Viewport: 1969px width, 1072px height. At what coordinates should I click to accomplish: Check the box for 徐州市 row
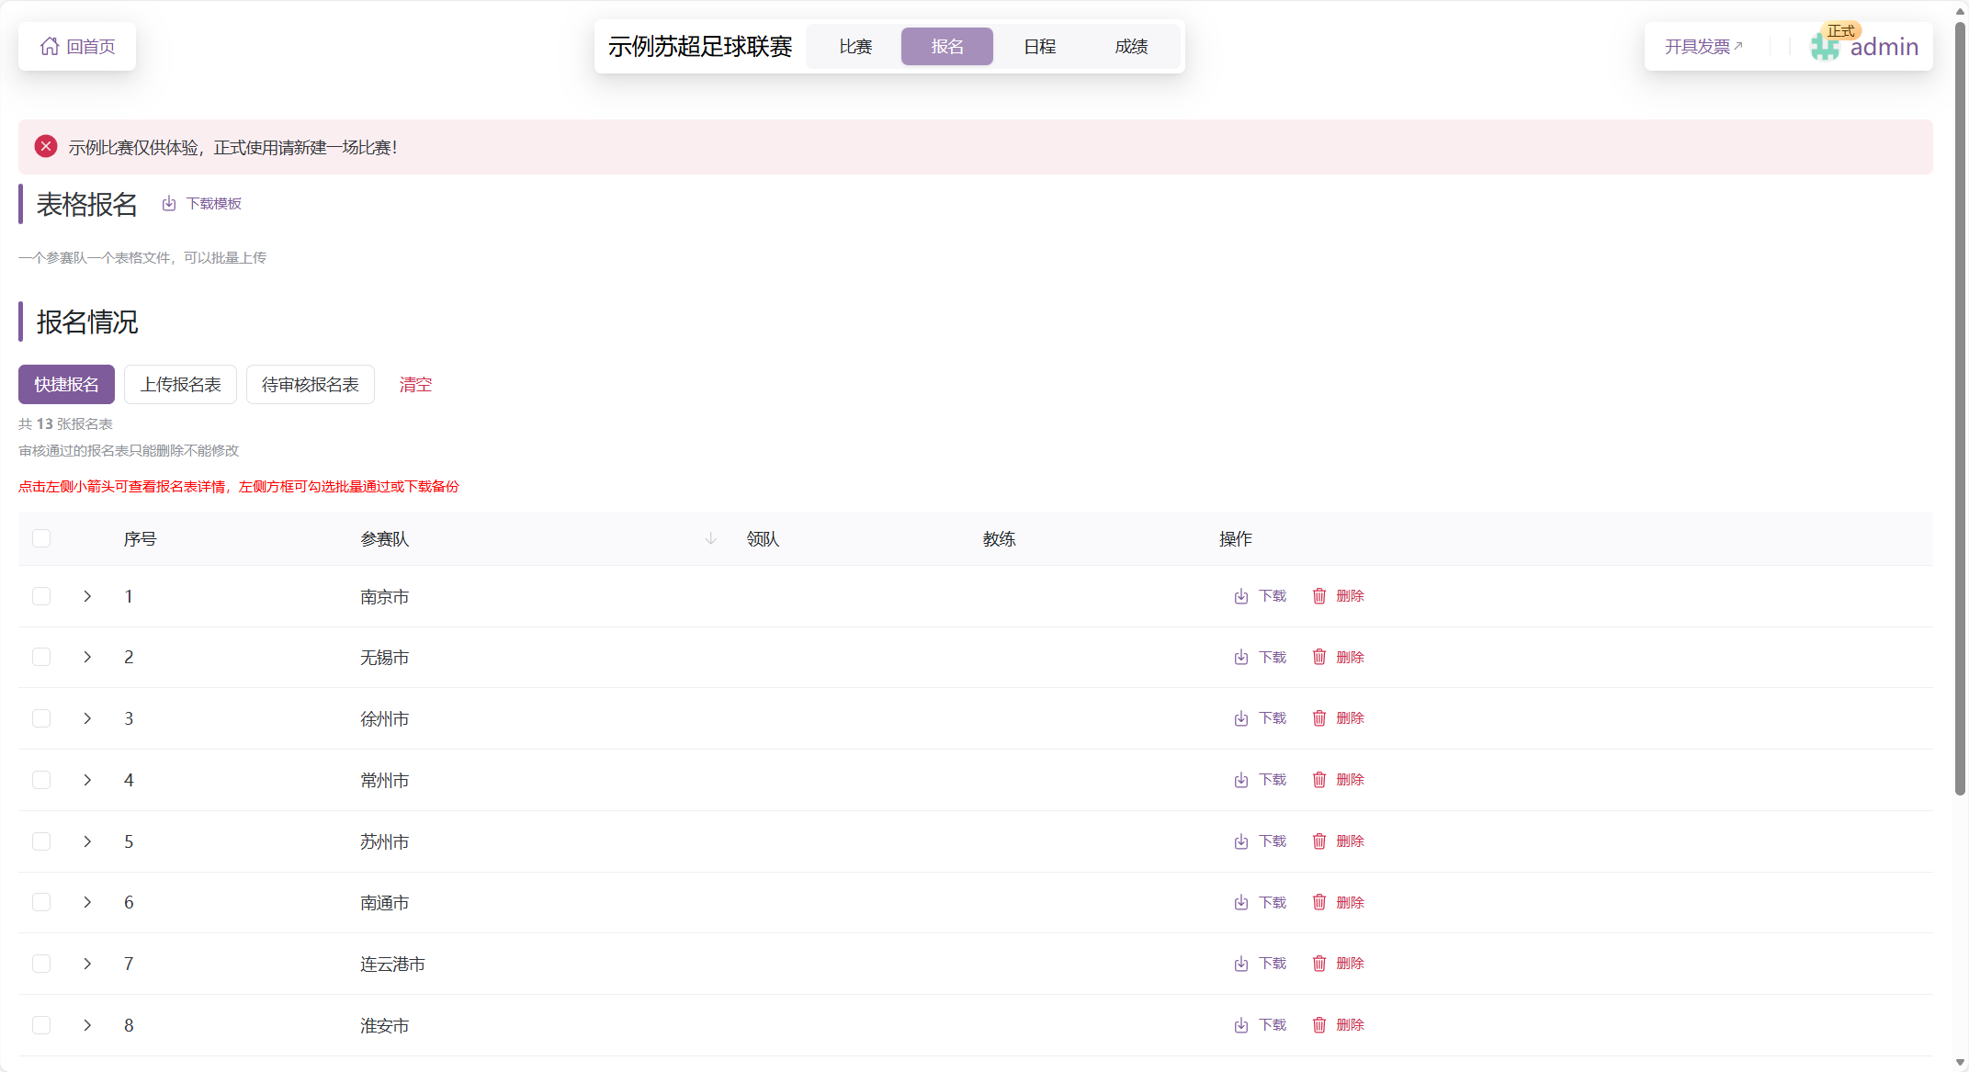point(41,718)
